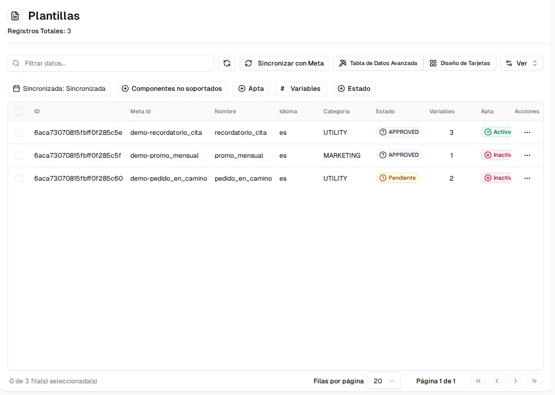Image resolution: width=555 pixels, height=395 pixels.
Task: Open actions menu for promo_mensual row
Action: pyautogui.click(x=527, y=155)
